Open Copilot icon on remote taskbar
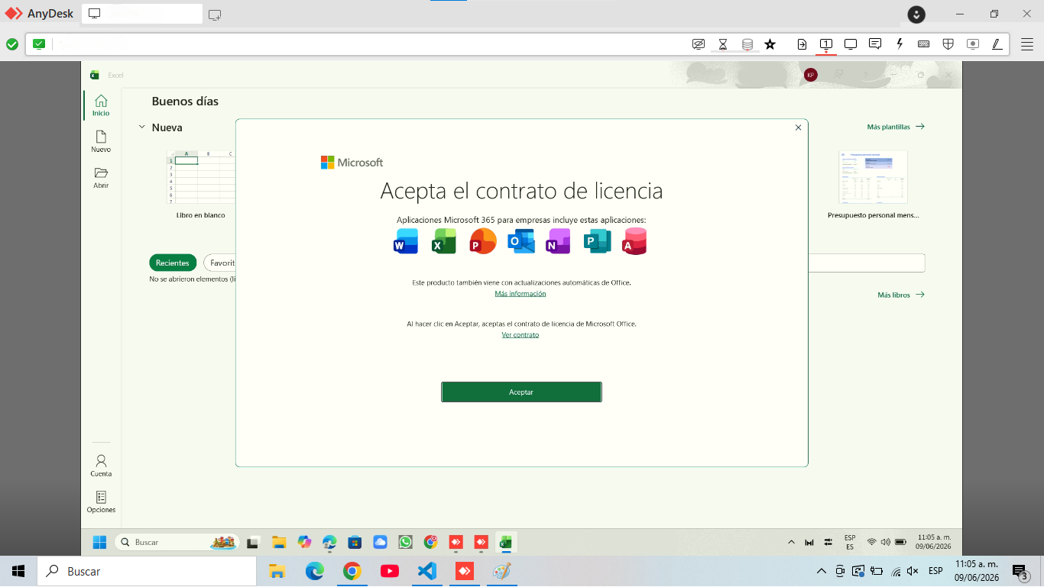The image size is (1044, 587). point(304,542)
